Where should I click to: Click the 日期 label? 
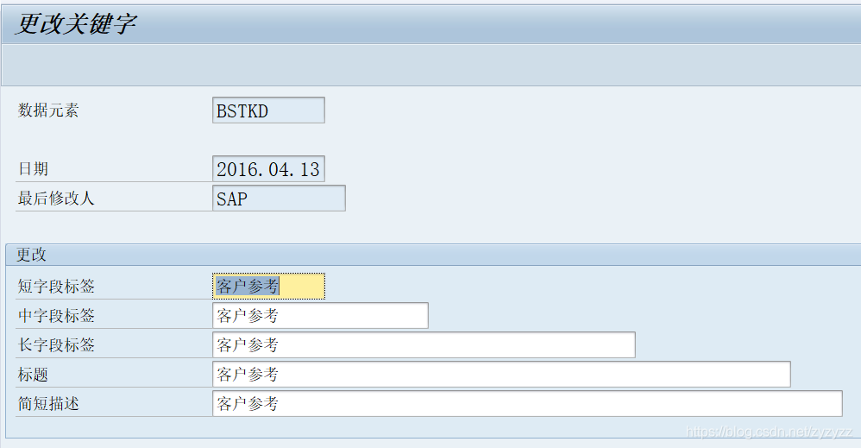33,169
